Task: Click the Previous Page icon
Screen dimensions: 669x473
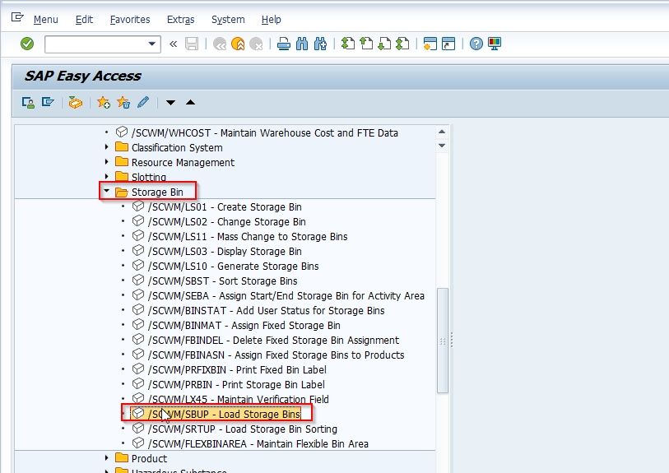Action: [366, 44]
